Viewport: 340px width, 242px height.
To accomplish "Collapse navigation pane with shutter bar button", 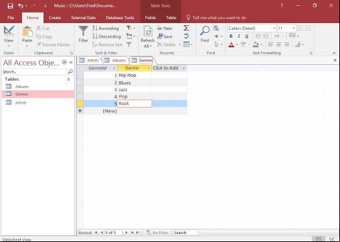I will [71, 62].
